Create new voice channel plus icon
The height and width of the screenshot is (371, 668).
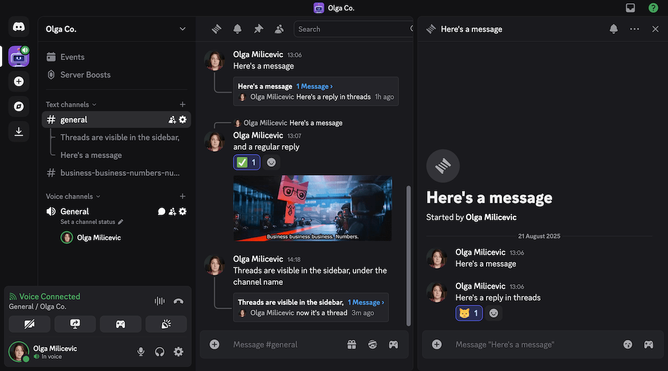183,196
